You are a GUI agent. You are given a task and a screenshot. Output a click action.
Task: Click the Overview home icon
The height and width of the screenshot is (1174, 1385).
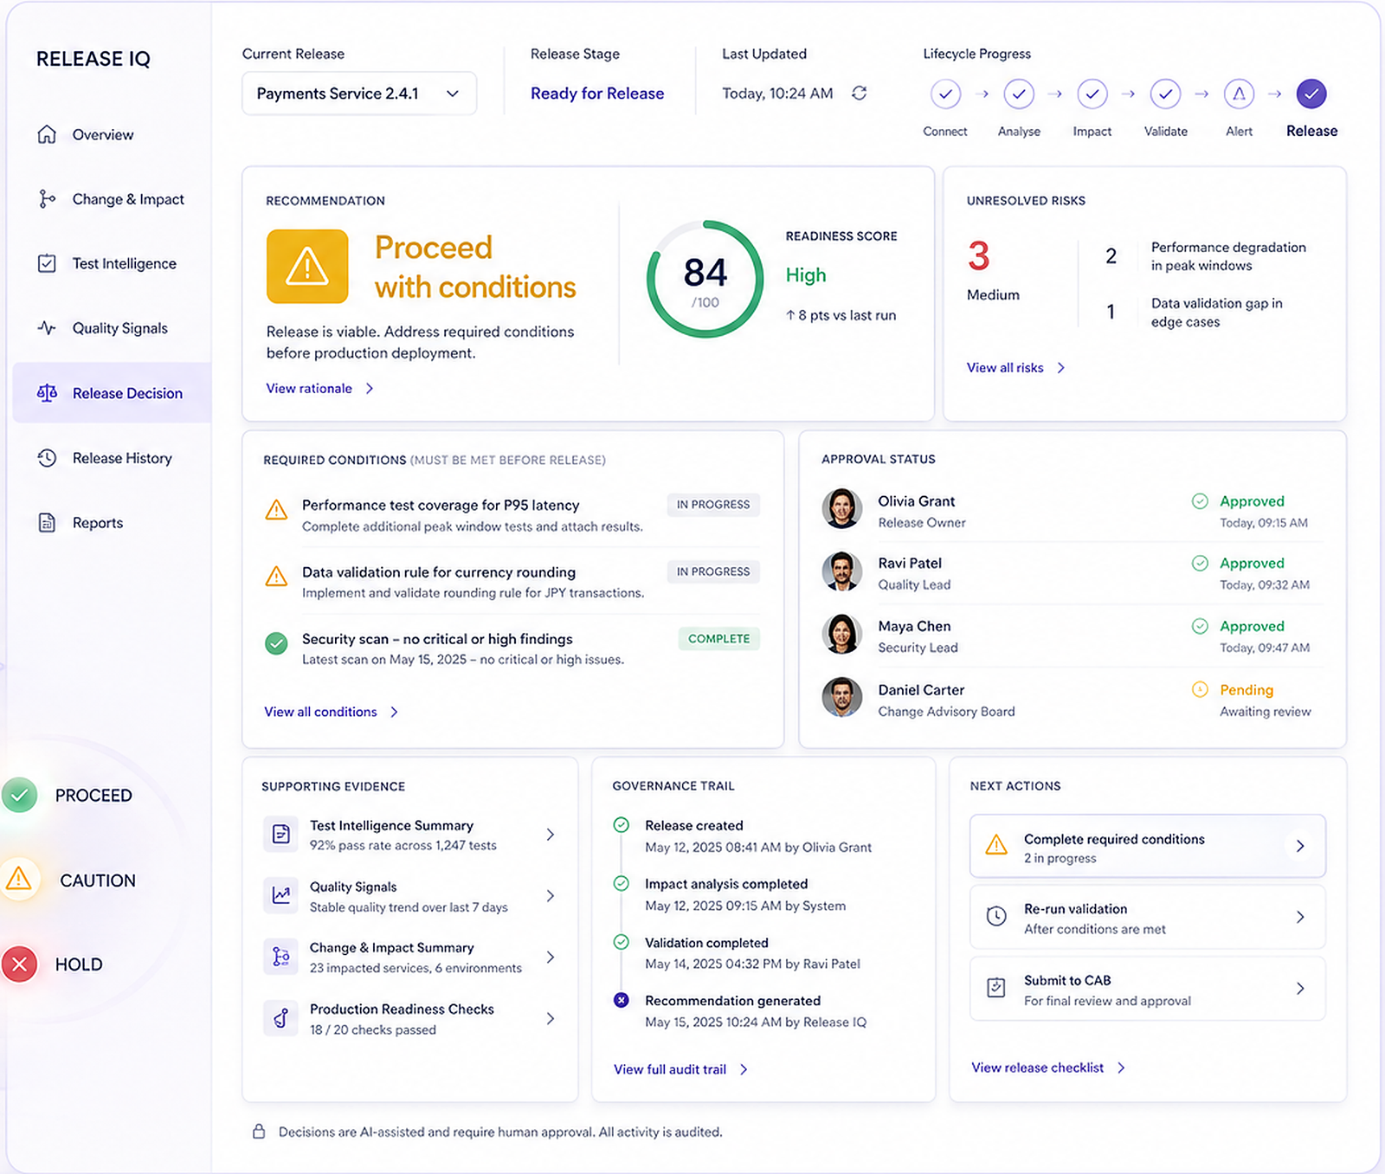pyautogui.click(x=47, y=134)
